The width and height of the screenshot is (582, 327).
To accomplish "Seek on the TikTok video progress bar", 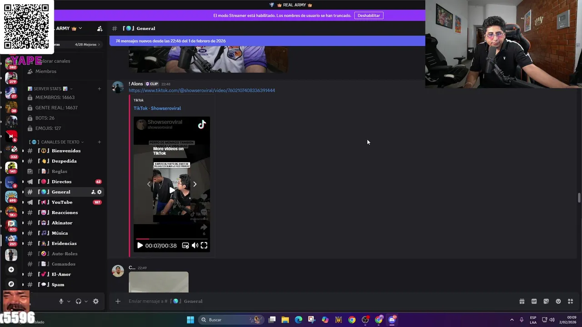I will 171,238.
